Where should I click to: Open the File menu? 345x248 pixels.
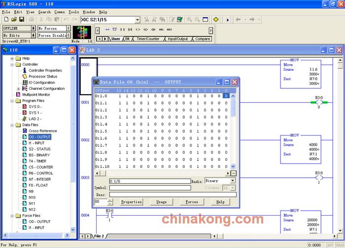(x=6, y=12)
